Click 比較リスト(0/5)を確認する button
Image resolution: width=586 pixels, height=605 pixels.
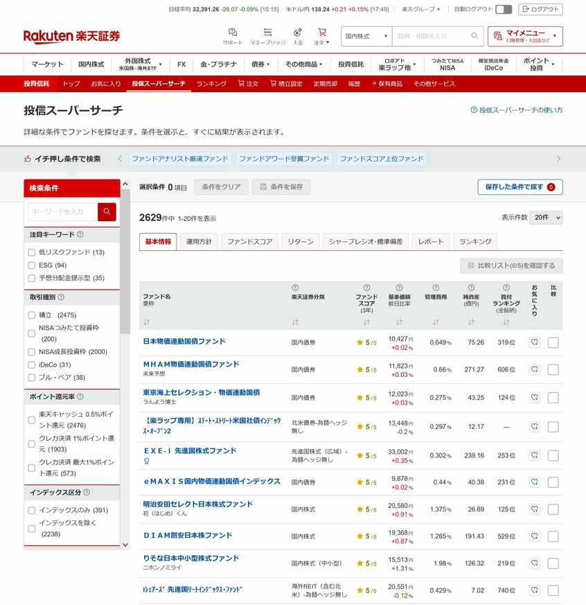point(511,265)
